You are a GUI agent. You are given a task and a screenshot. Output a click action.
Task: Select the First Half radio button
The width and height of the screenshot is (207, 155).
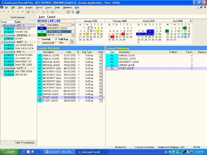pyautogui.click(x=40, y=39)
